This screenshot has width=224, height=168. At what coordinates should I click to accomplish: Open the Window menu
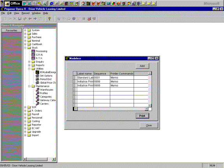[x=36, y=13]
